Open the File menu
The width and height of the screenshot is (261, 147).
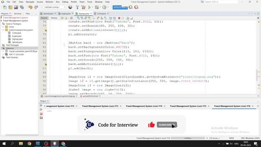click(8, 2)
